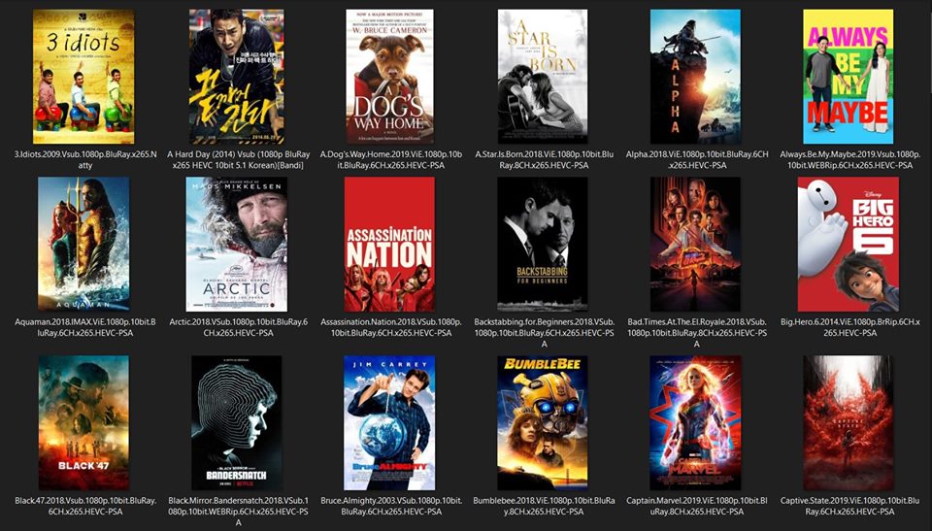Select Bad Times at the El Royale poster
This screenshot has height=531, width=932.
click(x=695, y=244)
